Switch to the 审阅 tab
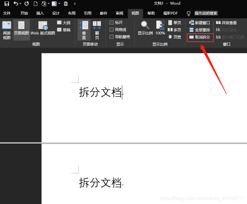Screen dimensions: 247x204 119,13
